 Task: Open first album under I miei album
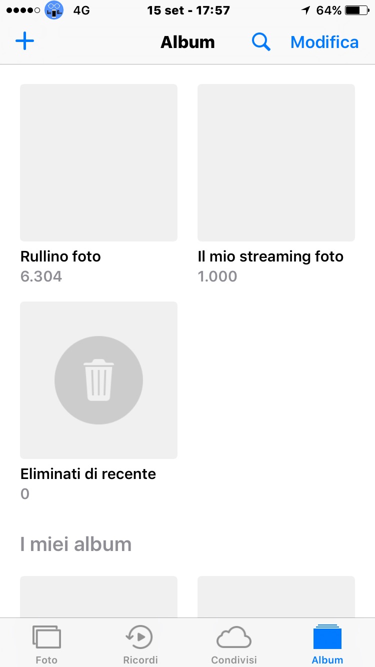(x=98, y=597)
